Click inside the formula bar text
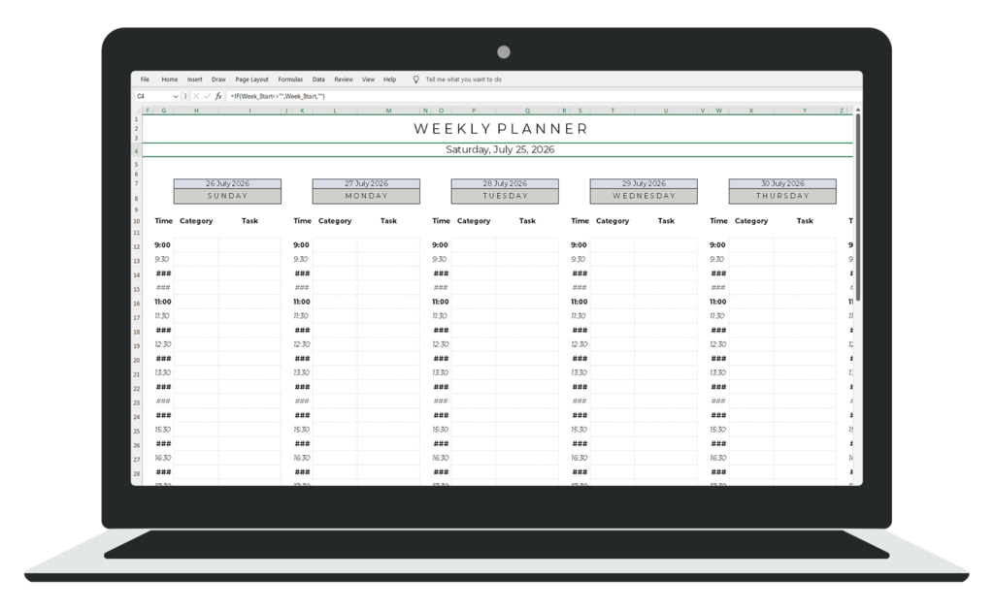Image resolution: width=994 pixels, height=610 pixels. (x=278, y=96)
